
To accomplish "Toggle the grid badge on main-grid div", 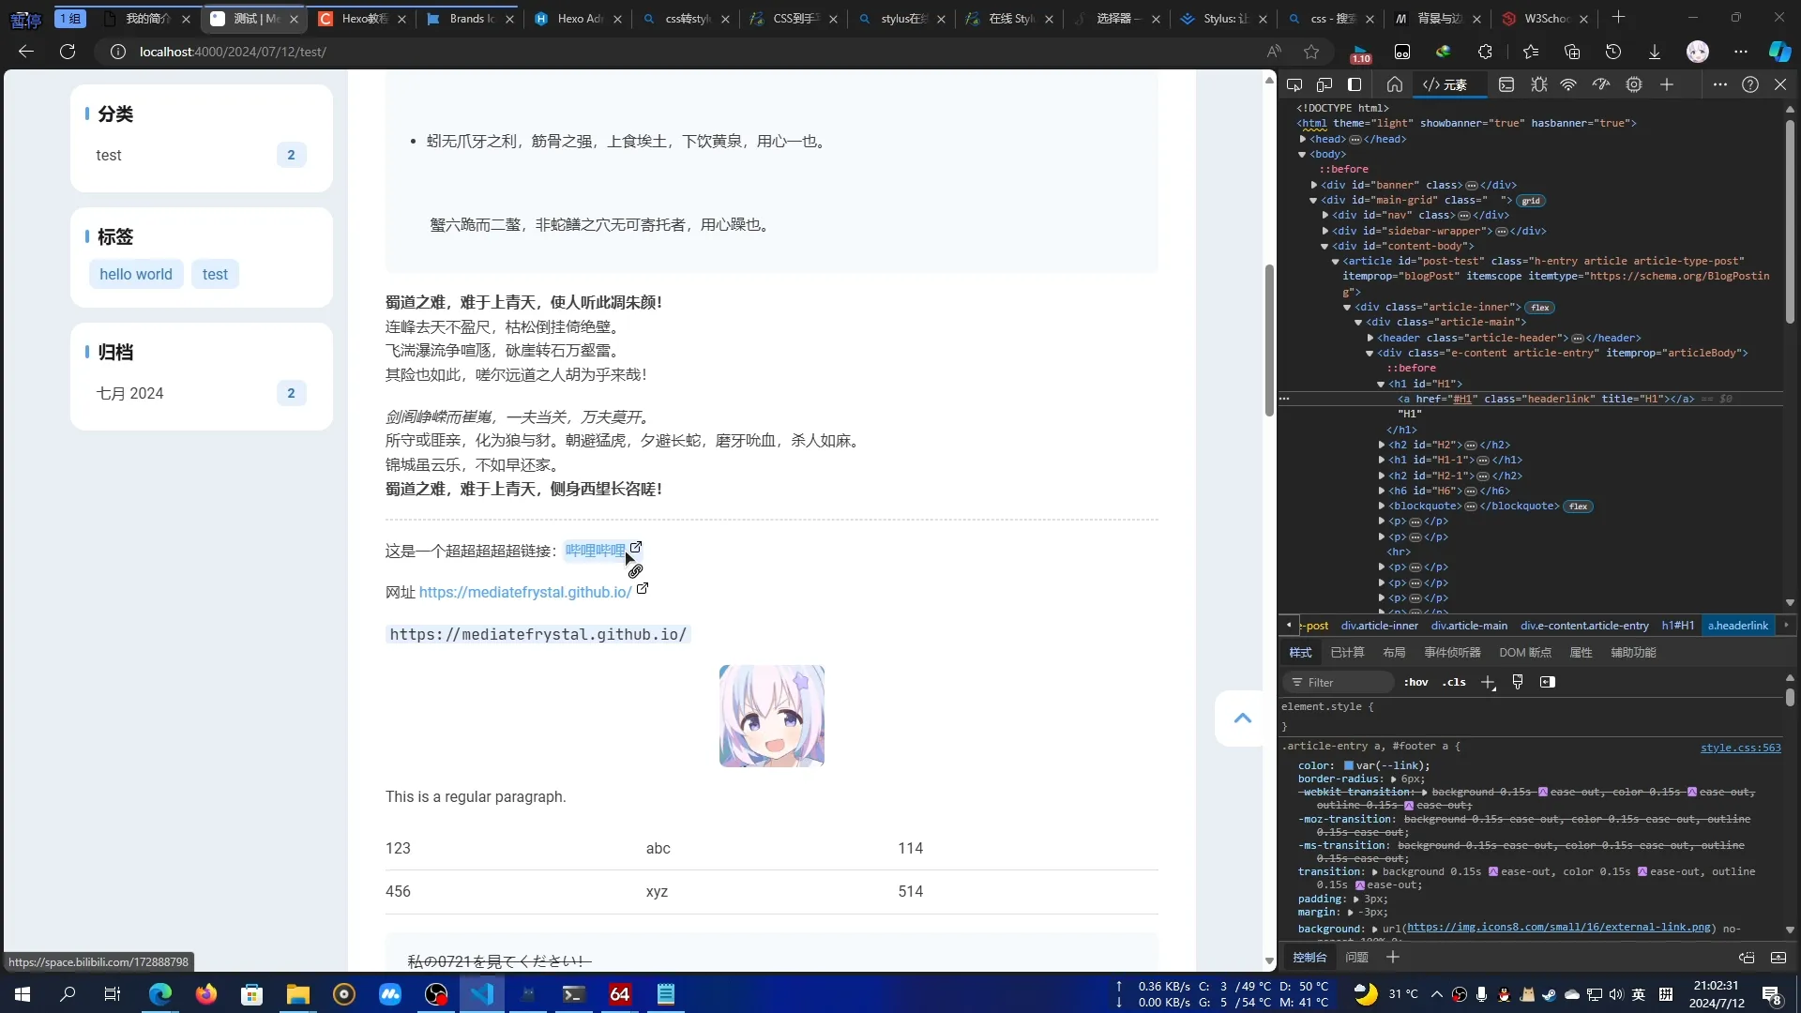I will pyautogui.click(x=1530, y=201).
